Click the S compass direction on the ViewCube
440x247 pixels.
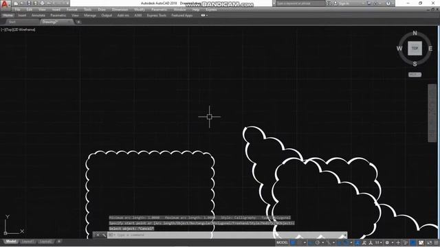click(x=415, y=64)
